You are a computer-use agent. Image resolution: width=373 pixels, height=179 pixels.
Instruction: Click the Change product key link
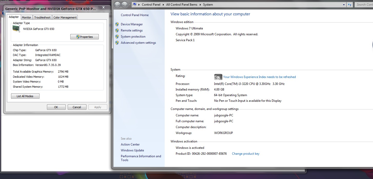(246, 154)
